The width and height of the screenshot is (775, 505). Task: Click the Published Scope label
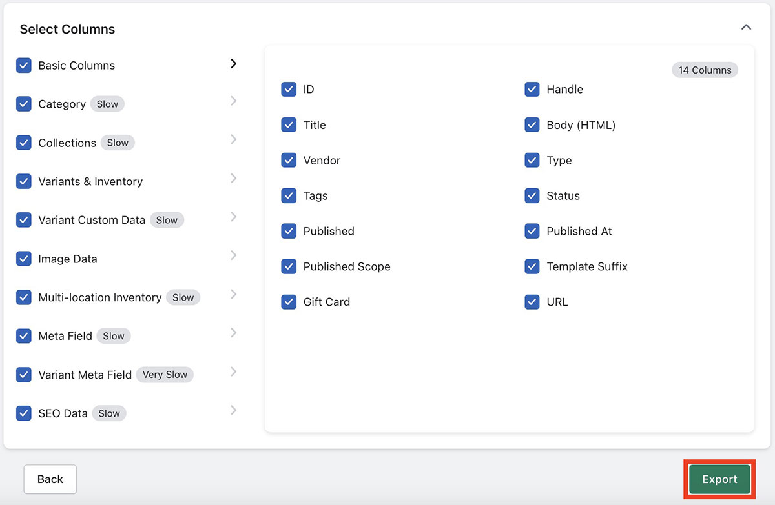pos(347,266)
